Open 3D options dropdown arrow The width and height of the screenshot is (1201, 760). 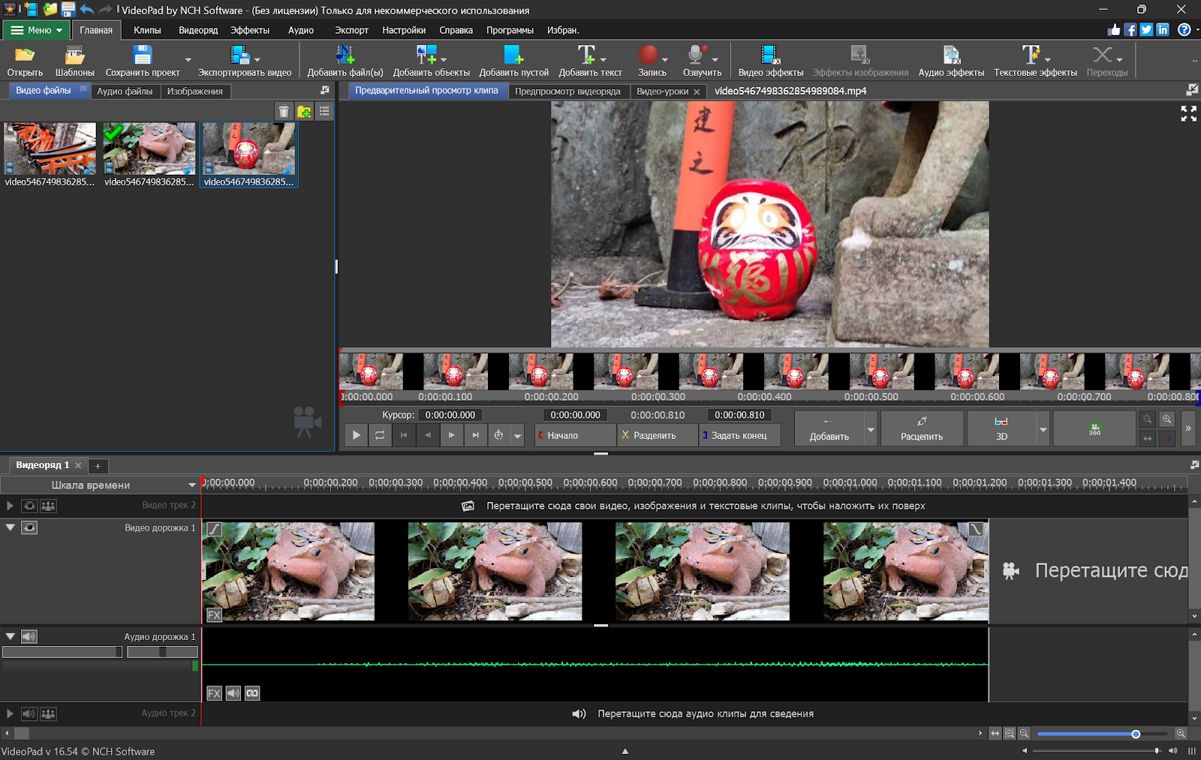tap(1043, 429)
